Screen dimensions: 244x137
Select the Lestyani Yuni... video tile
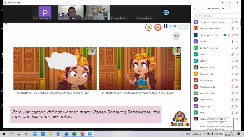click(x=123, y=13)
